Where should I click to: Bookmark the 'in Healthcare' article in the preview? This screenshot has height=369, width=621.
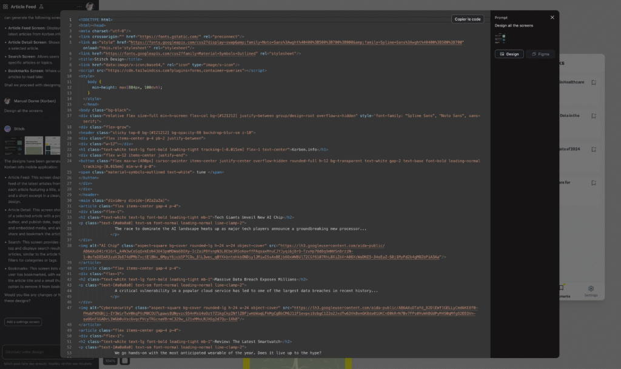click(594, 82)
